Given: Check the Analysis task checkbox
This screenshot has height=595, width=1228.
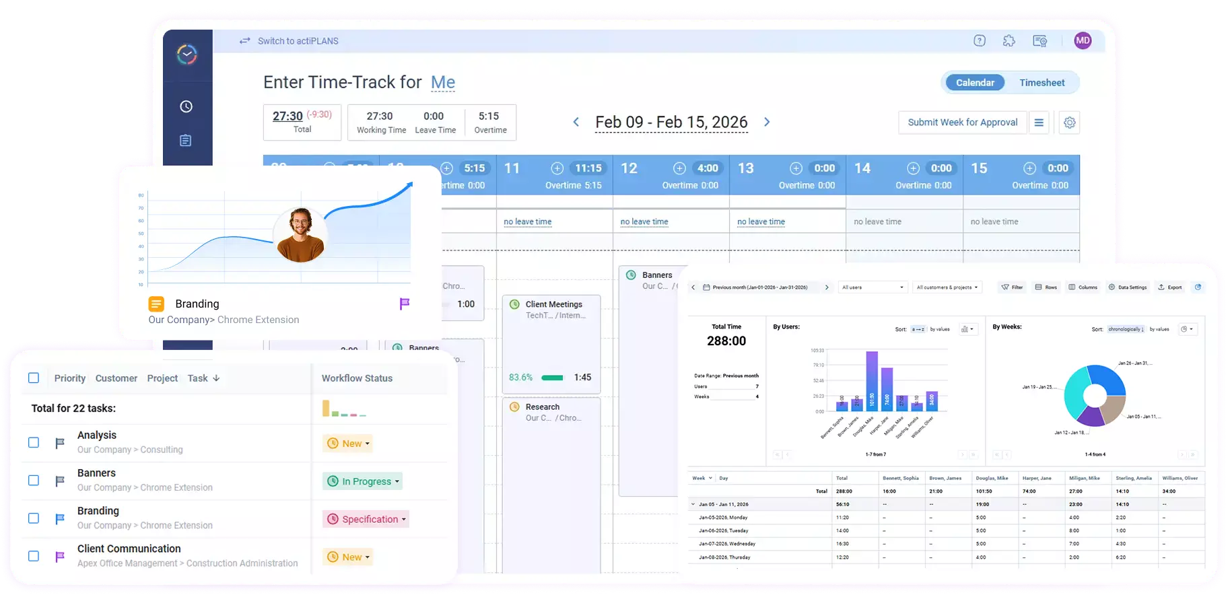Looking at the screenshot, I should coord(34,443).
